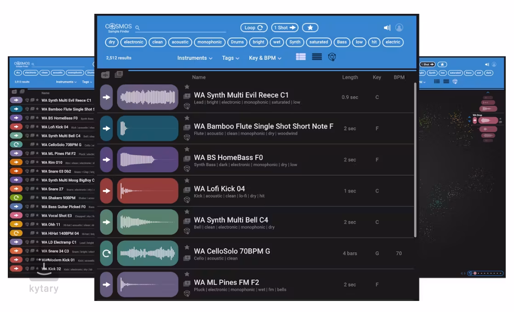Select the Drums tag pill

[237, 42]
